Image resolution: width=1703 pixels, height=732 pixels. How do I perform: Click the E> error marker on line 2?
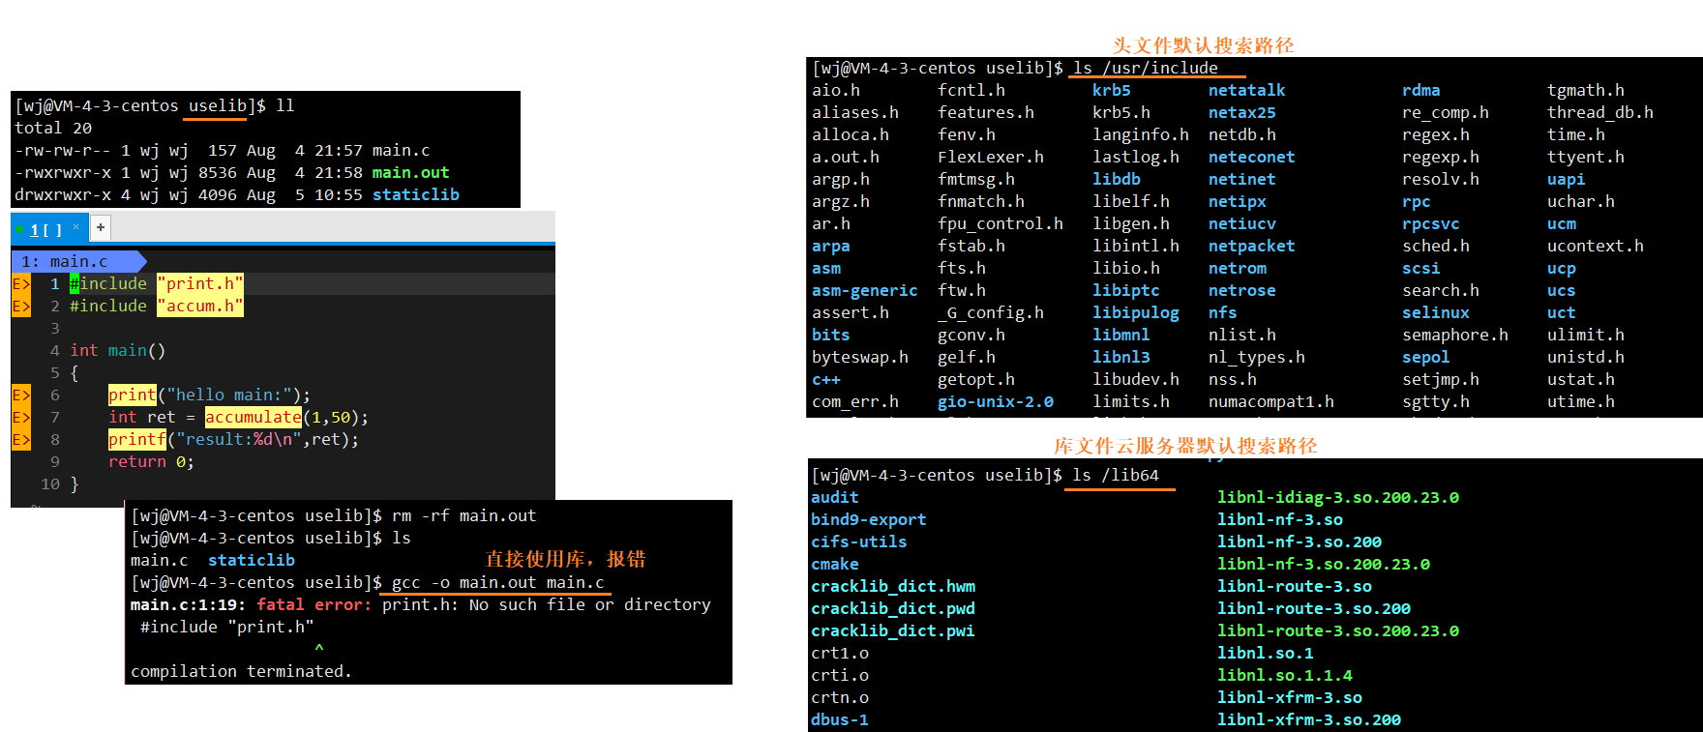[x=21, y=306]
